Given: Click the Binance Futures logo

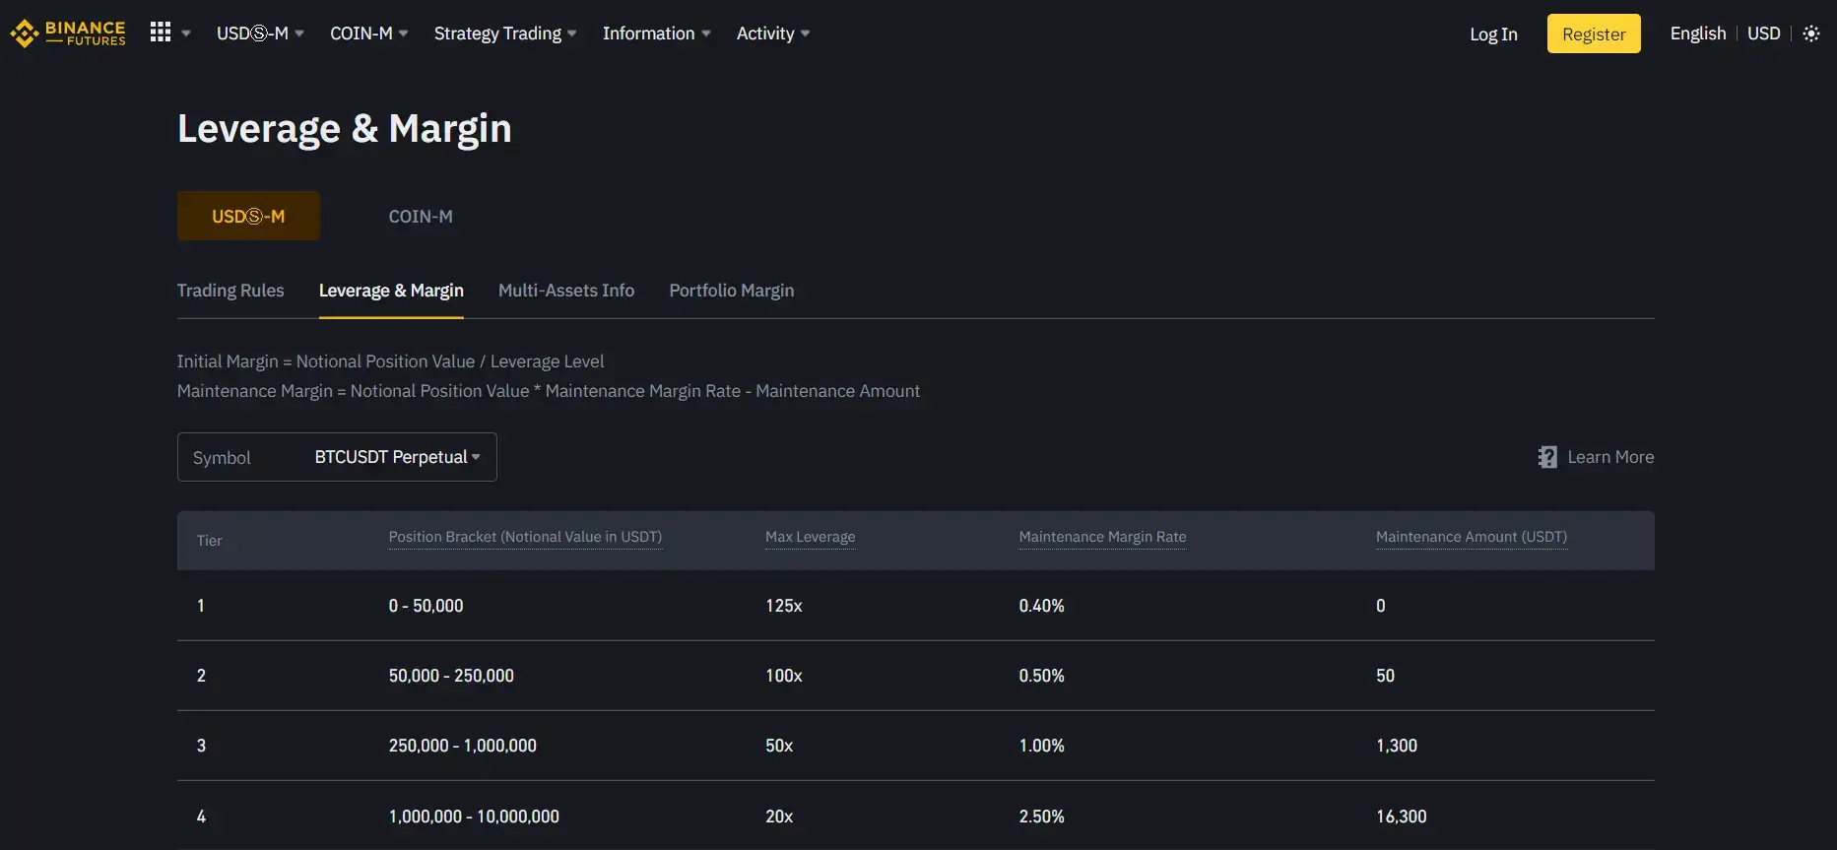Looking at the screenshot, I should tap(68, 33).
